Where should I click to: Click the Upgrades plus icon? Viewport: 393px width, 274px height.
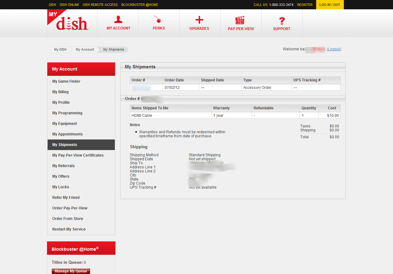tap(199, 20)
